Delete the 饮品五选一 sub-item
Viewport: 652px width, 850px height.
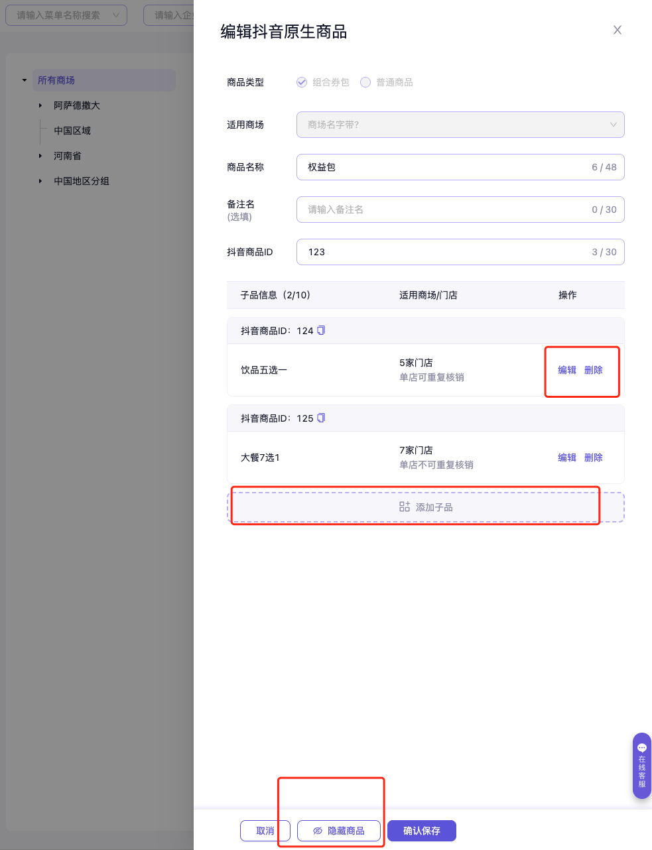(x=593, y=370)
